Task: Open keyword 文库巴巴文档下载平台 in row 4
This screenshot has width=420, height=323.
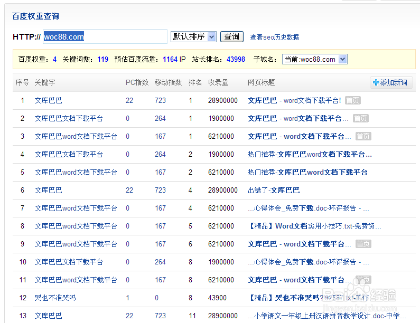Action: [x=69, y=154]
